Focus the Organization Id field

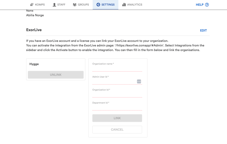point(117,94)
